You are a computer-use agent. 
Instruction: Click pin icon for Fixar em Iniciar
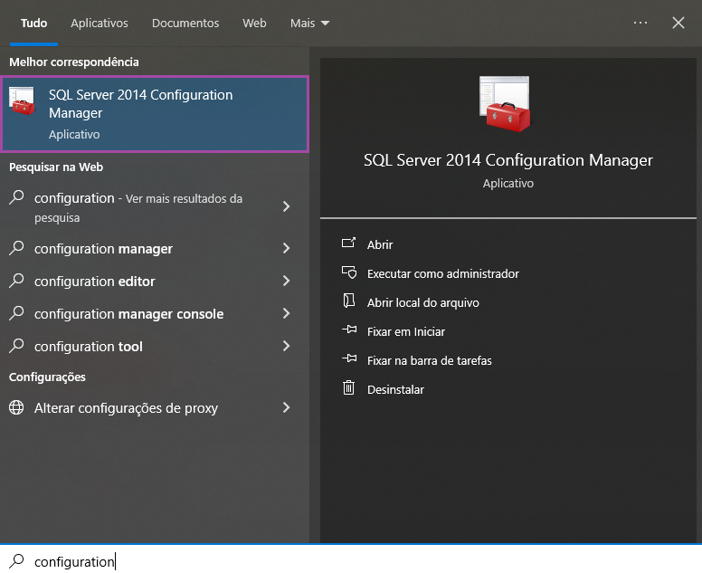pyautogui.click(x=349, y=329)
